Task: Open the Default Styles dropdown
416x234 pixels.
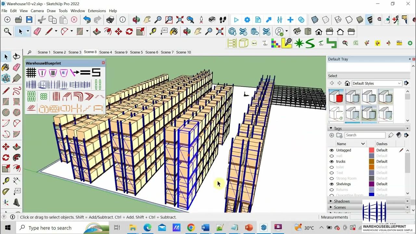Action: pyautogui.click(x=377, y=84)
